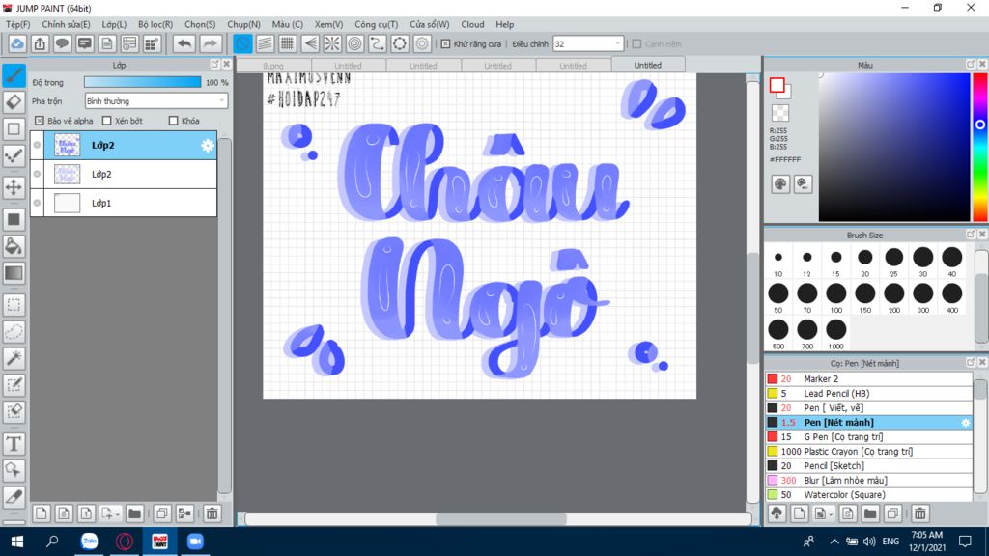
Task: Choose brush size 100
Action: click(835, 297)
